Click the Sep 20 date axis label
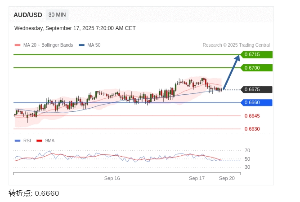Viewport: 300px width, 202px height. pos(227,178)
